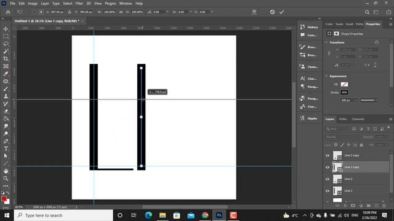
Task: Open Microsoft Edge from the taskbar
Action: pos(148,215)
